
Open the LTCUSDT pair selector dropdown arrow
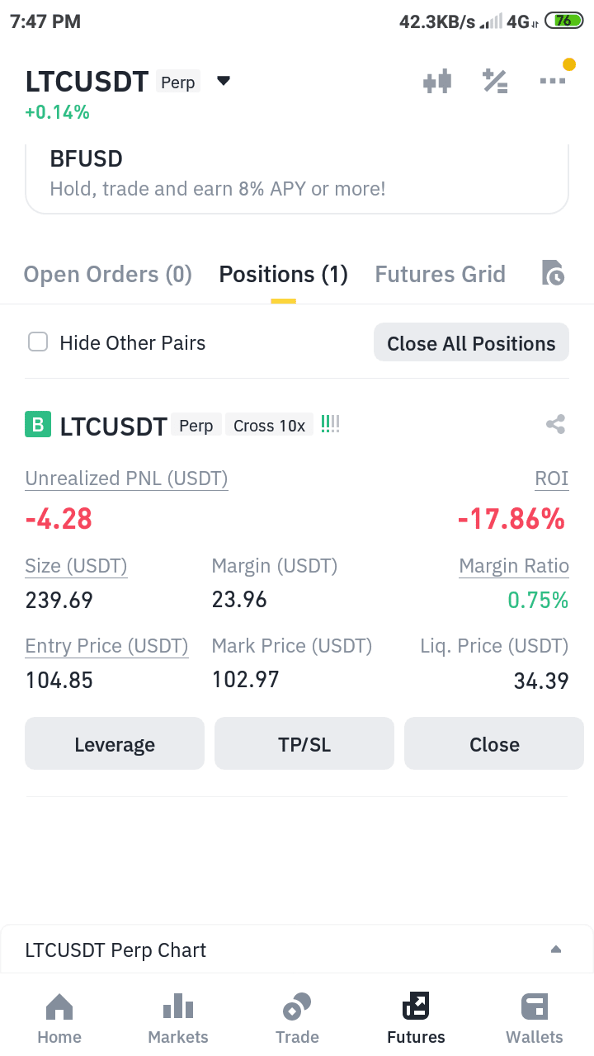pos(224,81)
